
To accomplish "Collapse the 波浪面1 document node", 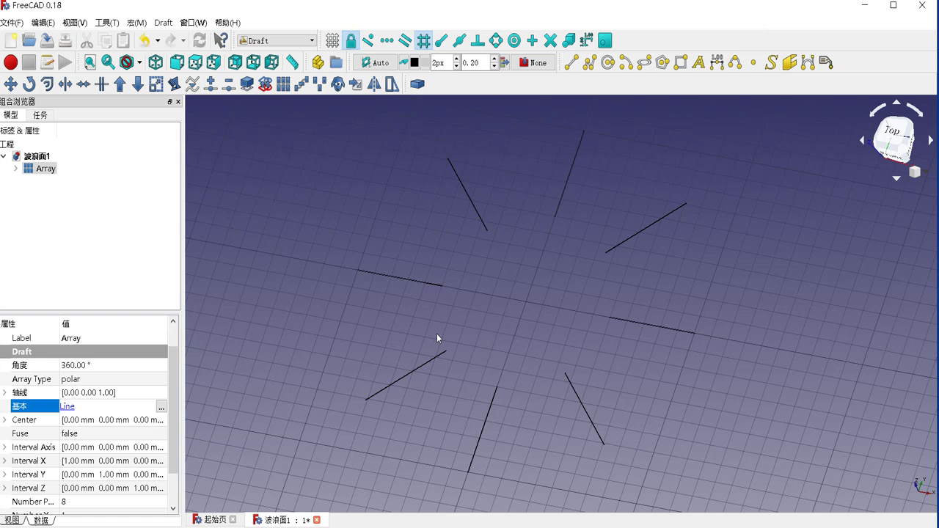I will pos(4,156).
